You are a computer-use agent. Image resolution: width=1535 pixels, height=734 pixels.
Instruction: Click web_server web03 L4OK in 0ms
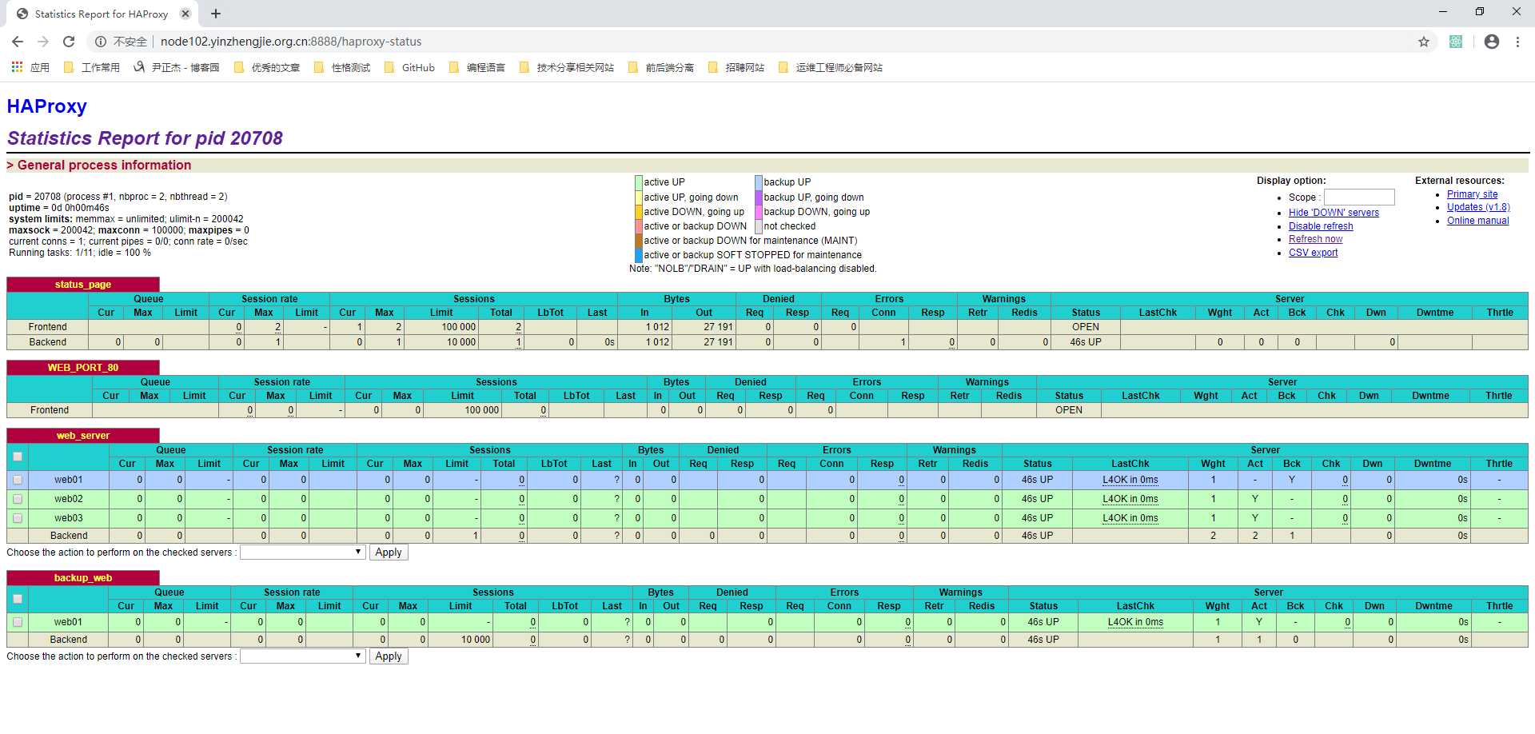(1130, 518)
